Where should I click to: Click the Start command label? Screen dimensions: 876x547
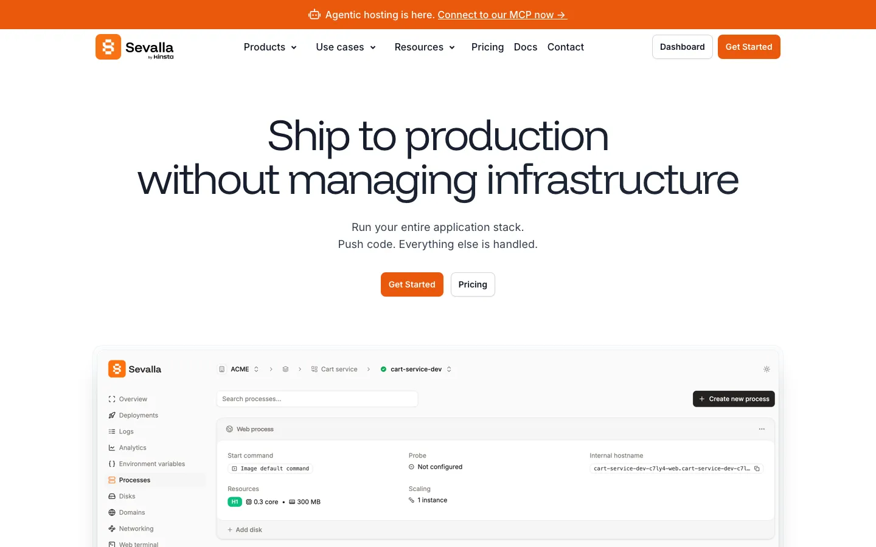[x=250, y=455]
